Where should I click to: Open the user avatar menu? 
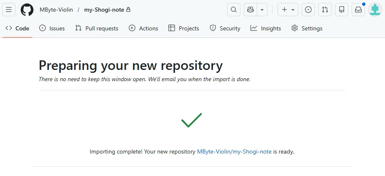coord(375,10)
